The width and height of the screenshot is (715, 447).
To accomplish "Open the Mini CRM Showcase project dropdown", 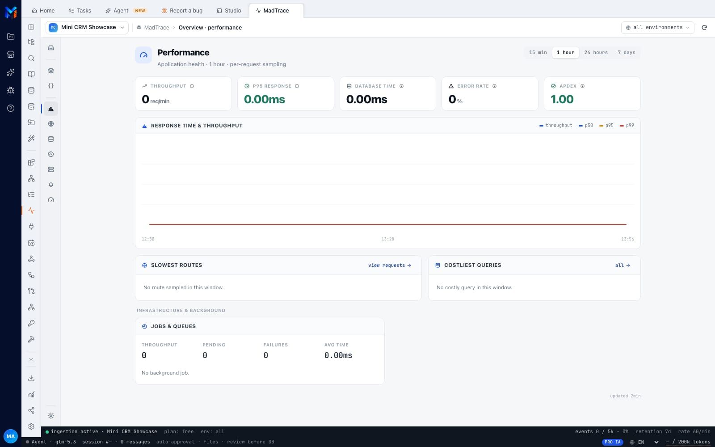I will [87, 27].
